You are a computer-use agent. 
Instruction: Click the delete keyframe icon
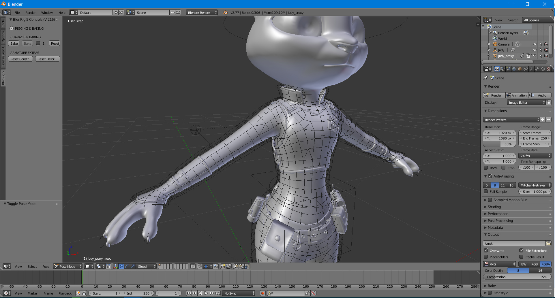[313, 293]
